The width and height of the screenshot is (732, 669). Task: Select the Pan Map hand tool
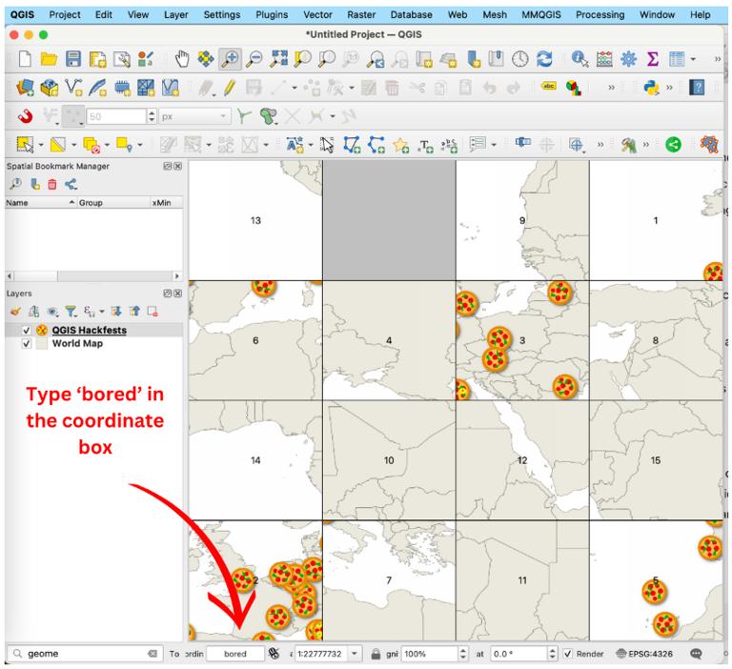coord(182,59)
